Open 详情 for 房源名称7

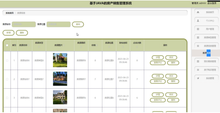click(158, 76)
